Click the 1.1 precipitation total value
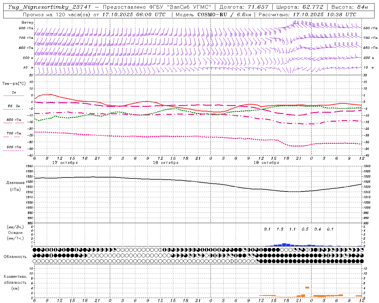This screenshot has width=379, height=303. [x=293, y=229]
